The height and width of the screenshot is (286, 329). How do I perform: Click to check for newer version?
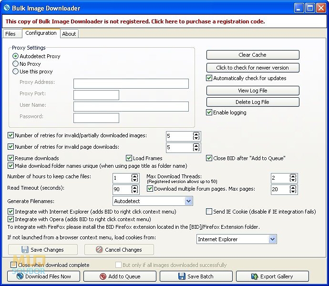(253, 68)
